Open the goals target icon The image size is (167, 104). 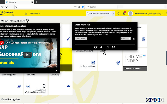(x=118, y=63)
